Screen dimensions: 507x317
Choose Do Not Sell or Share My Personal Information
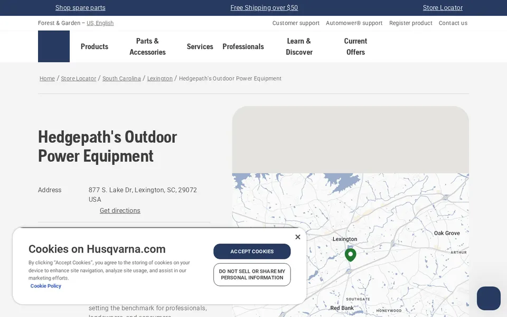coord(252,275)
